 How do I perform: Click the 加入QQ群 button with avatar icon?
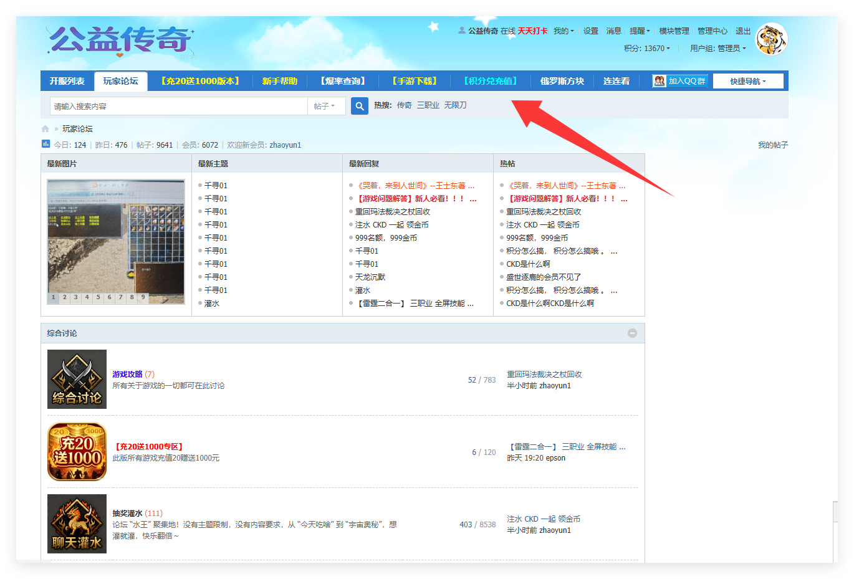coord(679,80)
